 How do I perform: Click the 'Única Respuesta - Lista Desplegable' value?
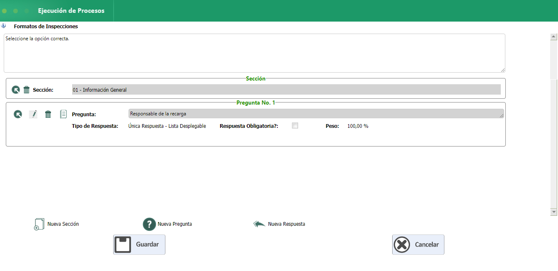click(167, 126)
